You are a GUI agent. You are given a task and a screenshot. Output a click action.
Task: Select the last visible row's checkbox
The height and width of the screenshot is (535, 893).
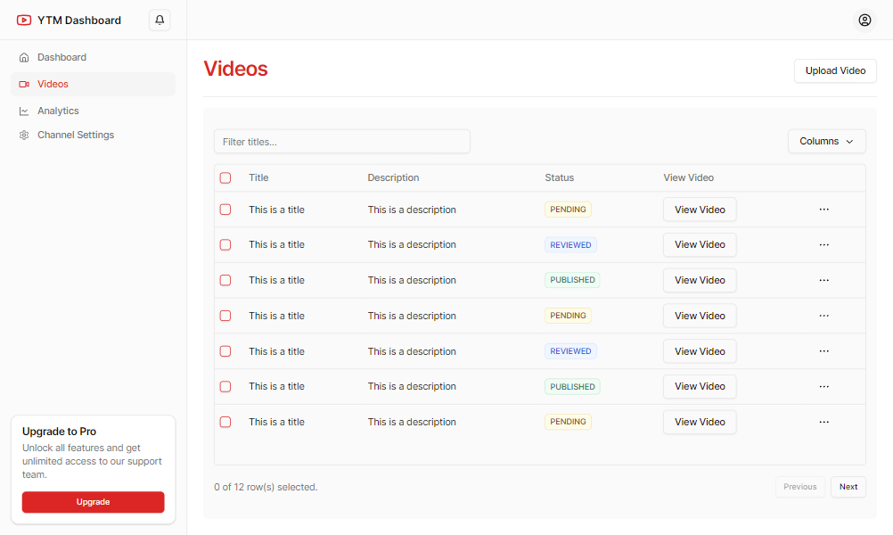point(225,422)
